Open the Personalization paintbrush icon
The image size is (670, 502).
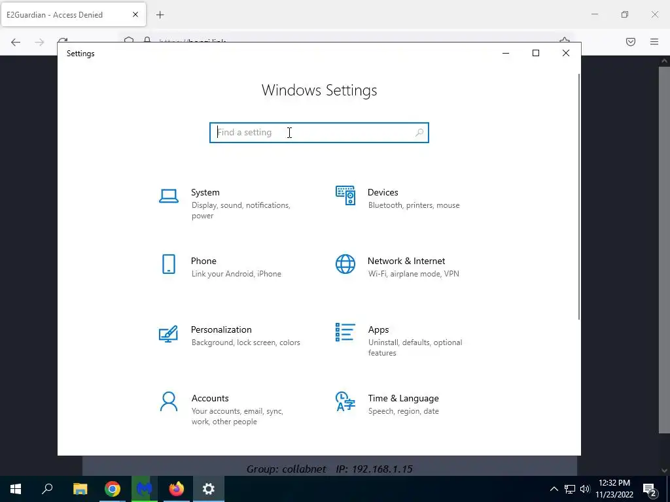(x=168, y=333)
